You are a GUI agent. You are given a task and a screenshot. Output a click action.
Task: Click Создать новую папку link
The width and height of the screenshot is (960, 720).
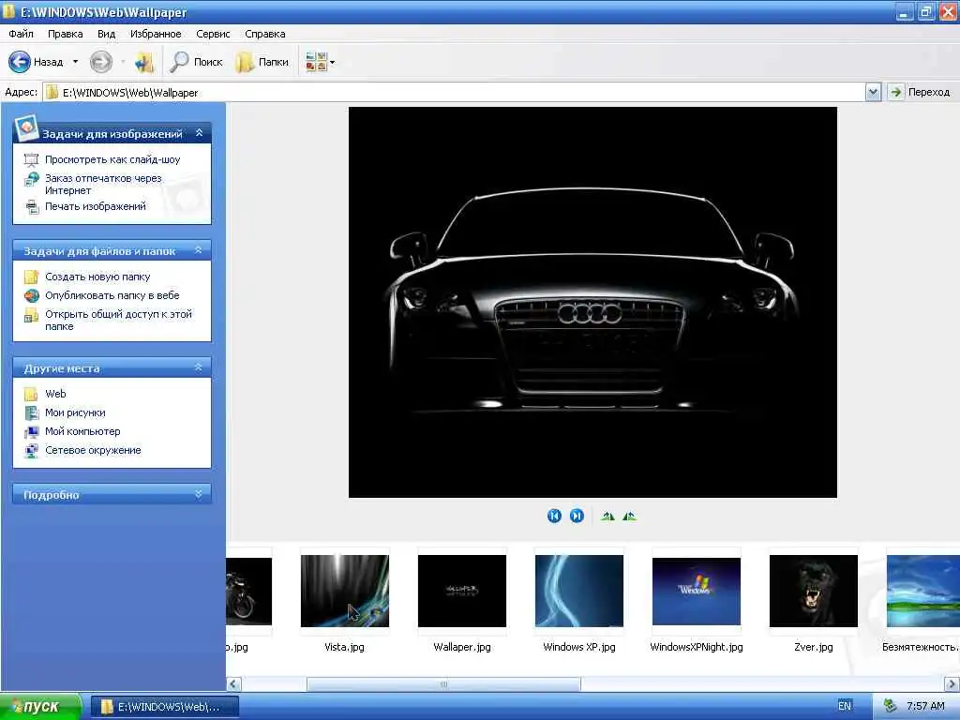pos(97,277)
